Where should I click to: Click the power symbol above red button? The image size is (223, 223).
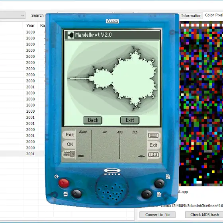coord(56,177)
